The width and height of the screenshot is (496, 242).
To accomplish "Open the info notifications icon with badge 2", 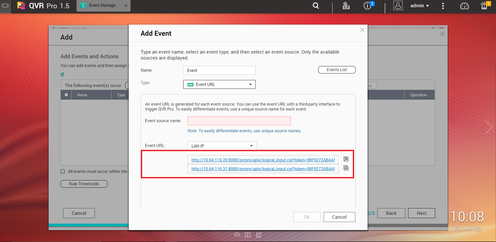I will pyautogui.click(x=368, y=6).
